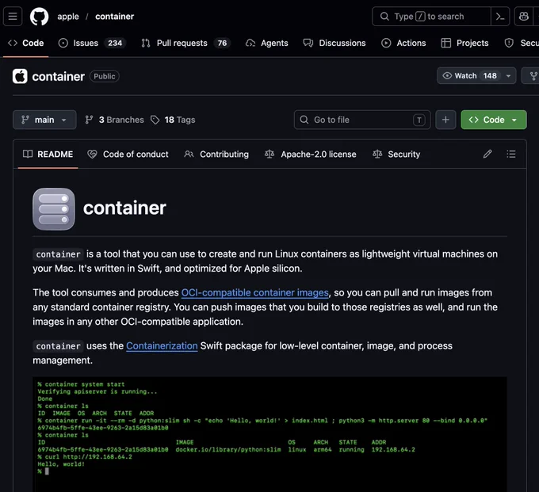
Task: Click the Watch count 148
Action: click(490, 75)
